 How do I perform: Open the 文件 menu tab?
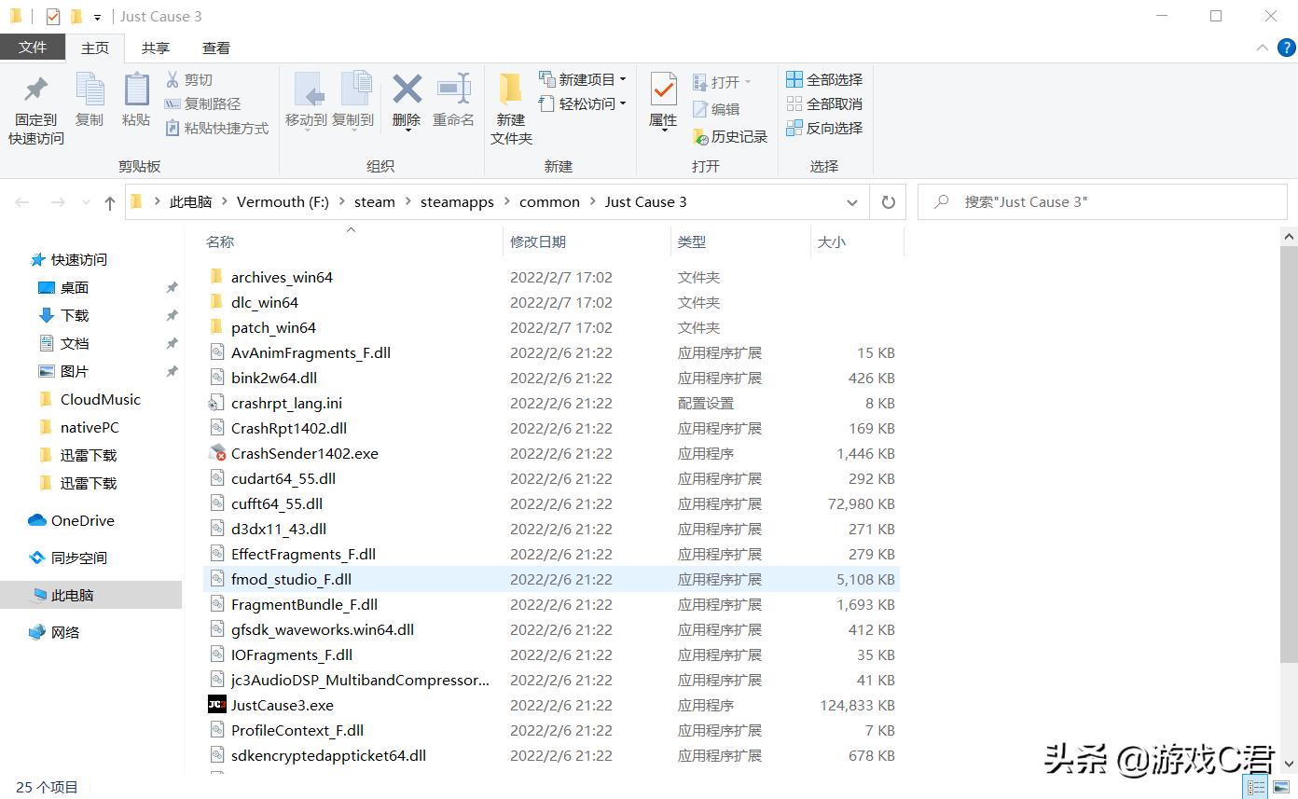[x=33, y=48]
